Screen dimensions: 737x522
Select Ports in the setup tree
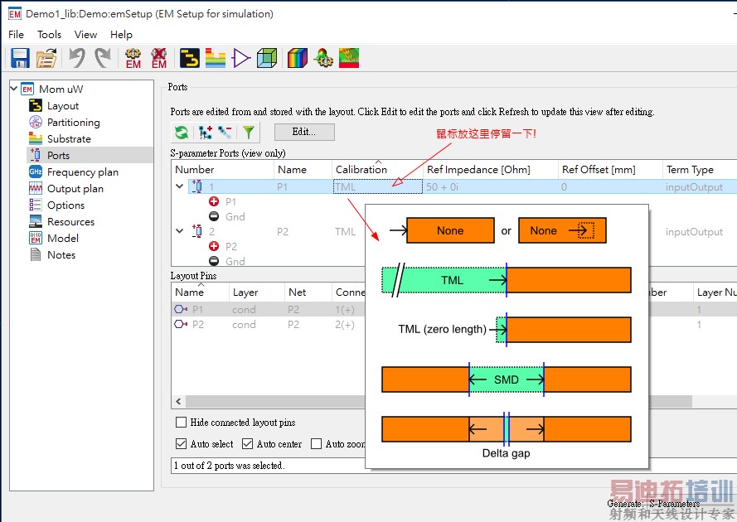click(58, 156)
